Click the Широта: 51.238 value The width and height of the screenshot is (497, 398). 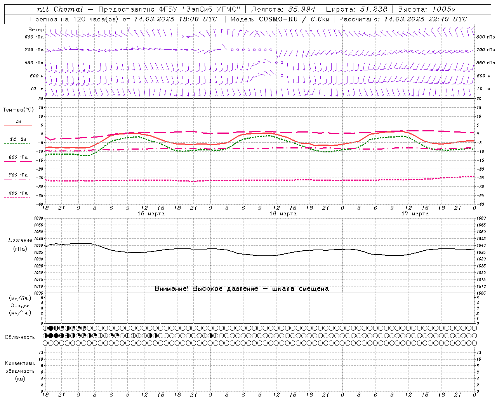[356, 9]
